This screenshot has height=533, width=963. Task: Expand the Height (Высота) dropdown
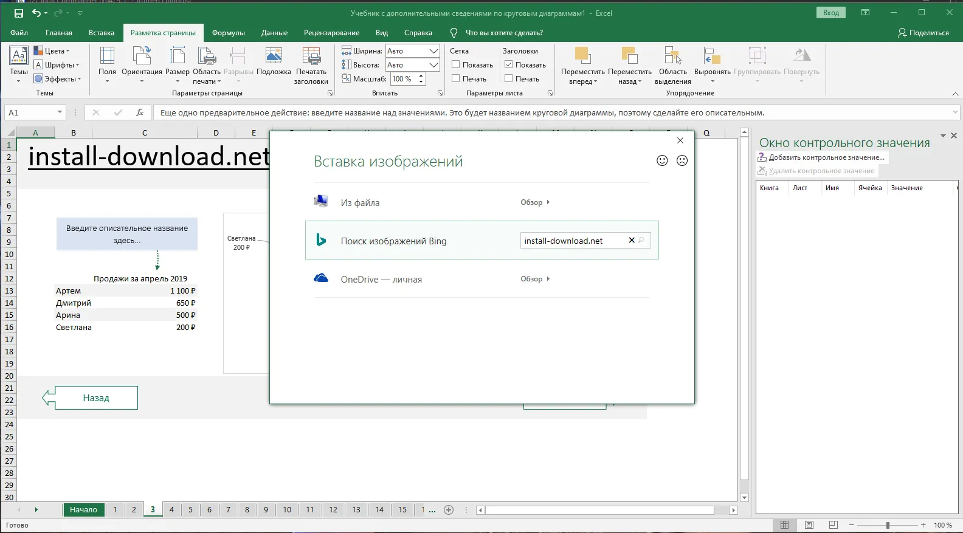click(433, 65)
